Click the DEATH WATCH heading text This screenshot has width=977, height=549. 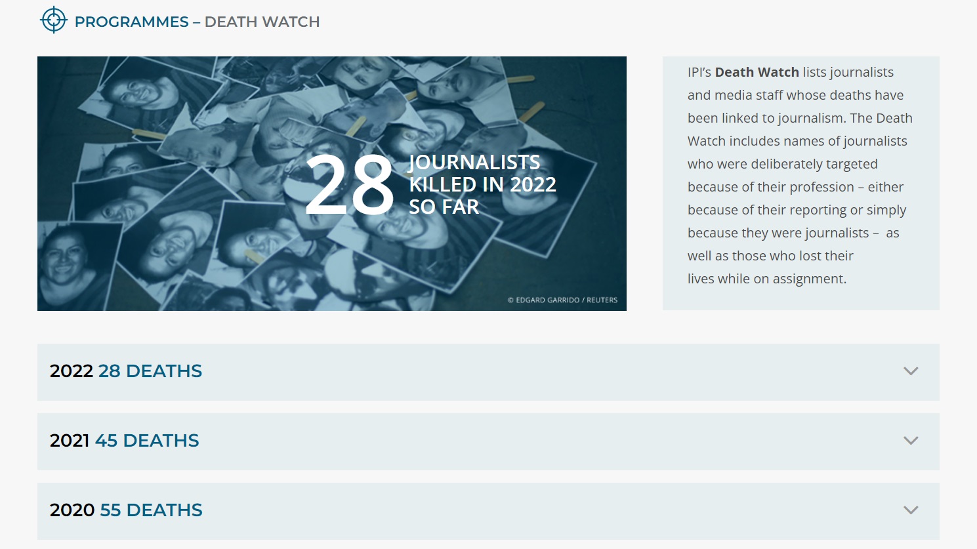pyautogui.click(x=262, y=22)
